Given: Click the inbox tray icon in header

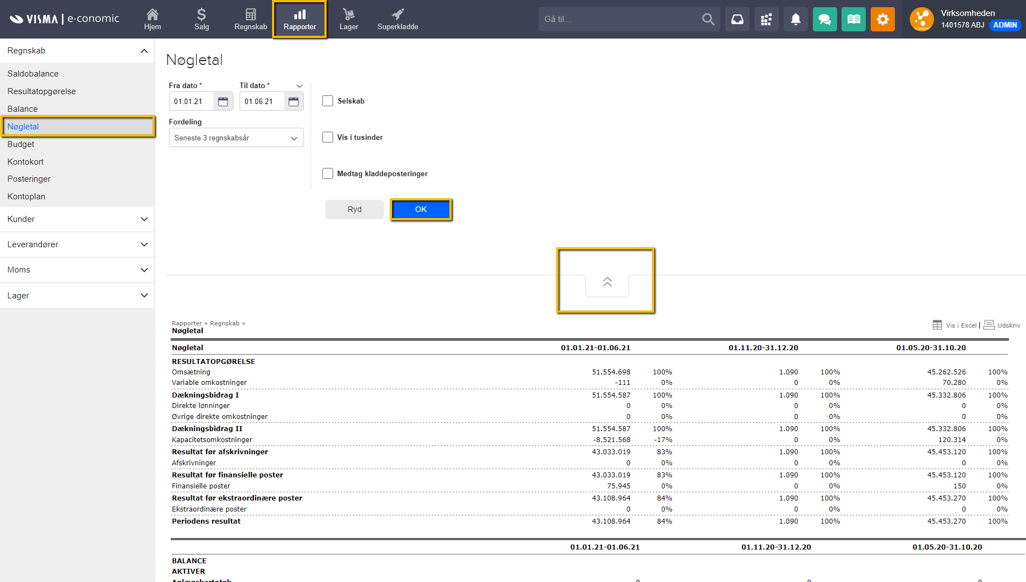Looking at the screenshot, I should tap(737, 19).
